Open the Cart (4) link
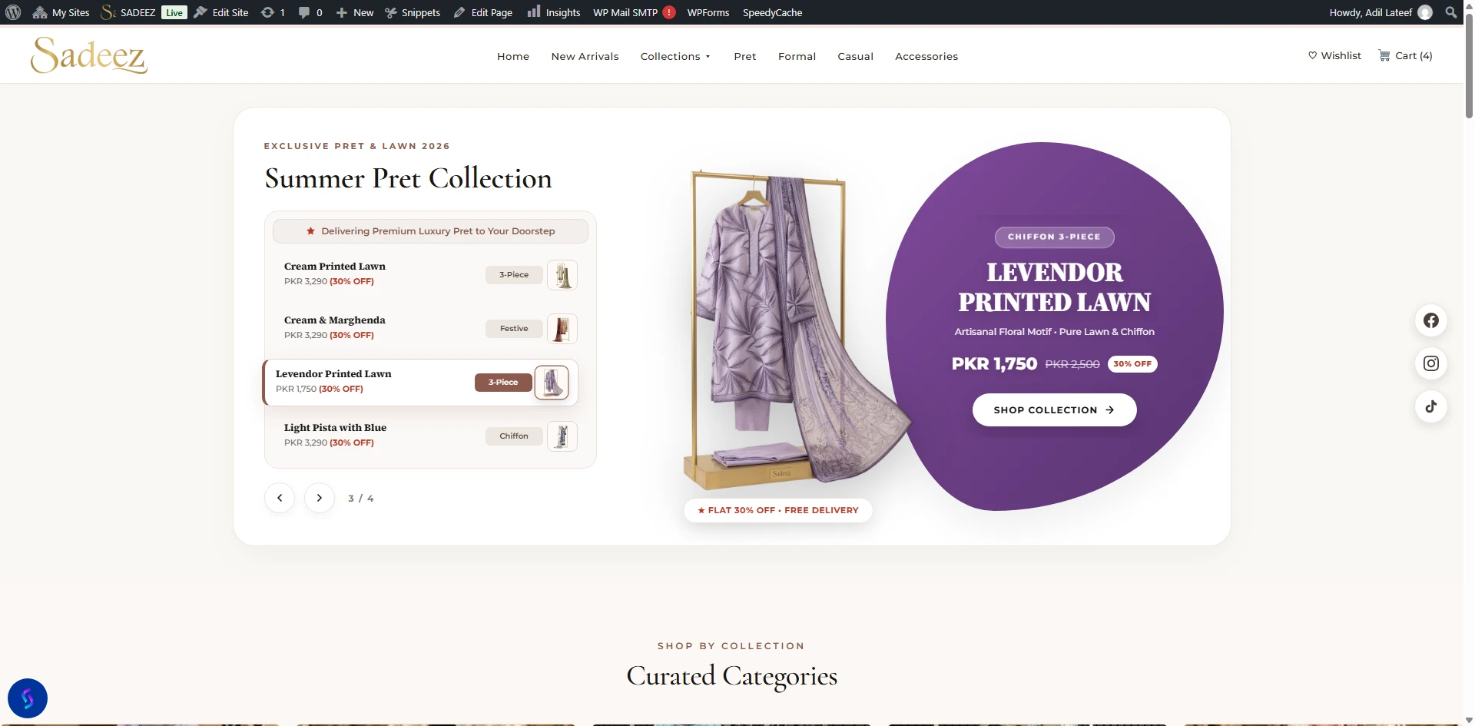The image size is (1475, 726). pyautogui.click(x=1405, y=55)
